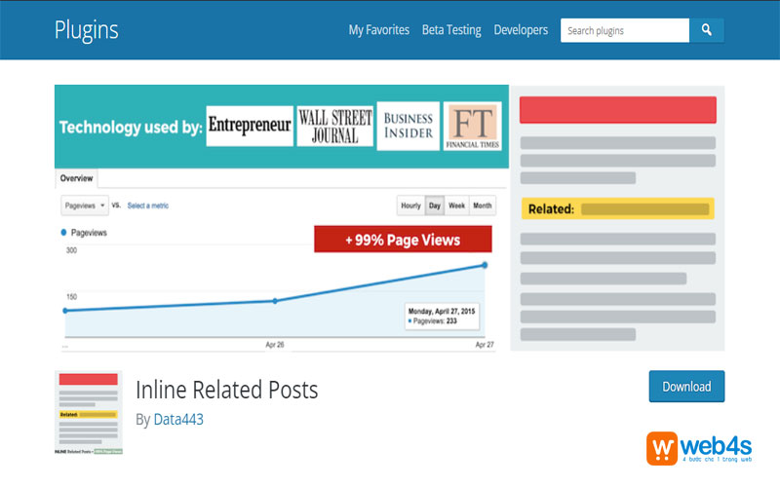Focus the Search plugins input field
This screenshot has height=487, width=780.
(x=624, y=30)
